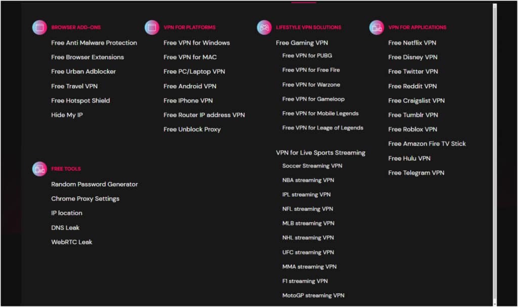Select Free Netflix VPN link
This screenshot has height=307, width=518.
click(412, 42)
